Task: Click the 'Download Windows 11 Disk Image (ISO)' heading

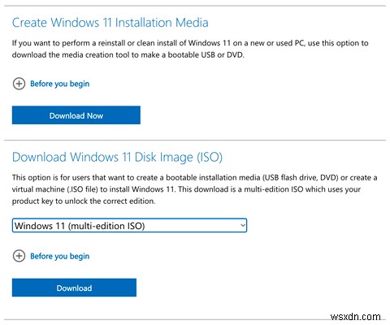Action: point(117,157)
